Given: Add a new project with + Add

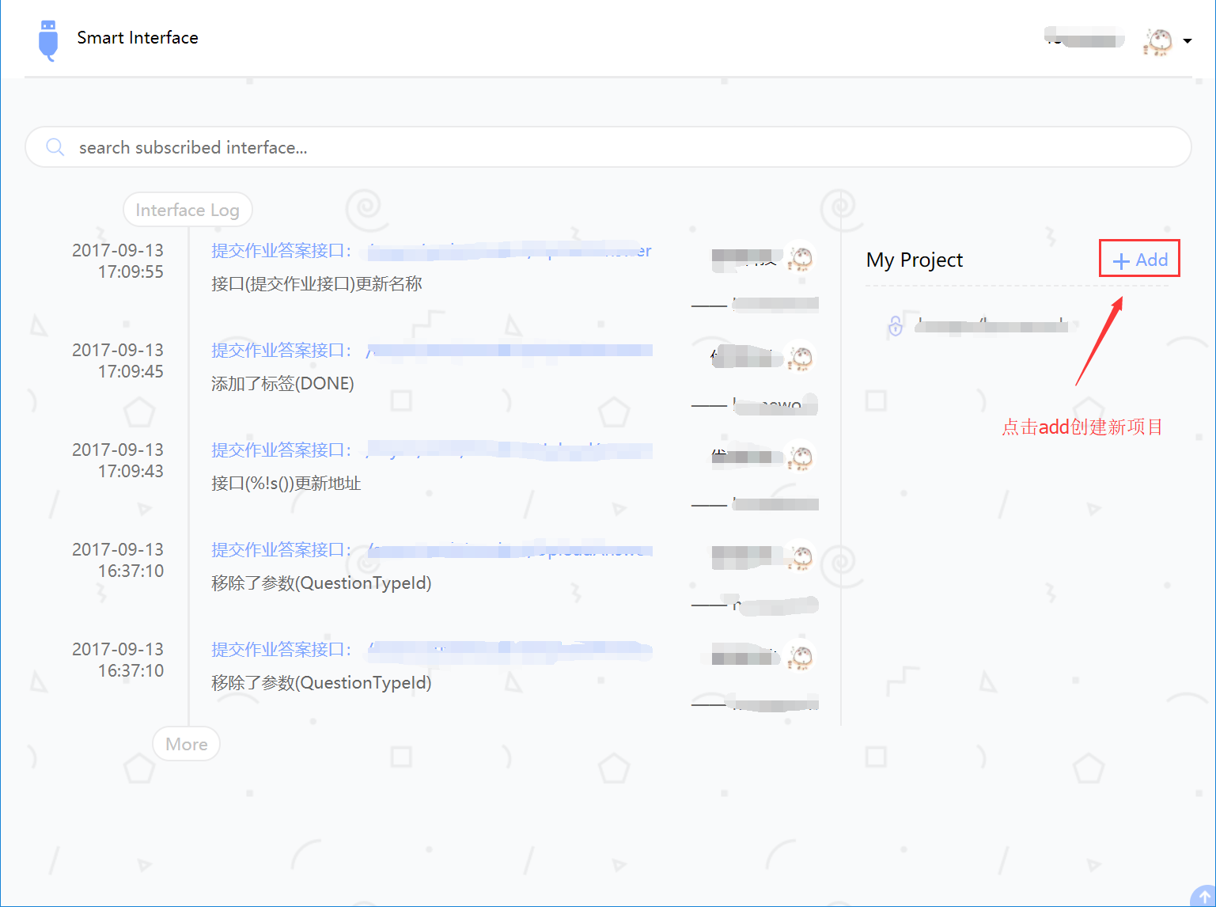Looking at the screenshot, I should [1139, 260].
